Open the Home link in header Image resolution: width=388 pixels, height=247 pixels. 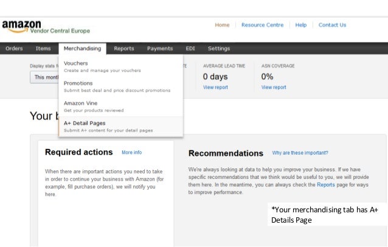tap(222, 25)
